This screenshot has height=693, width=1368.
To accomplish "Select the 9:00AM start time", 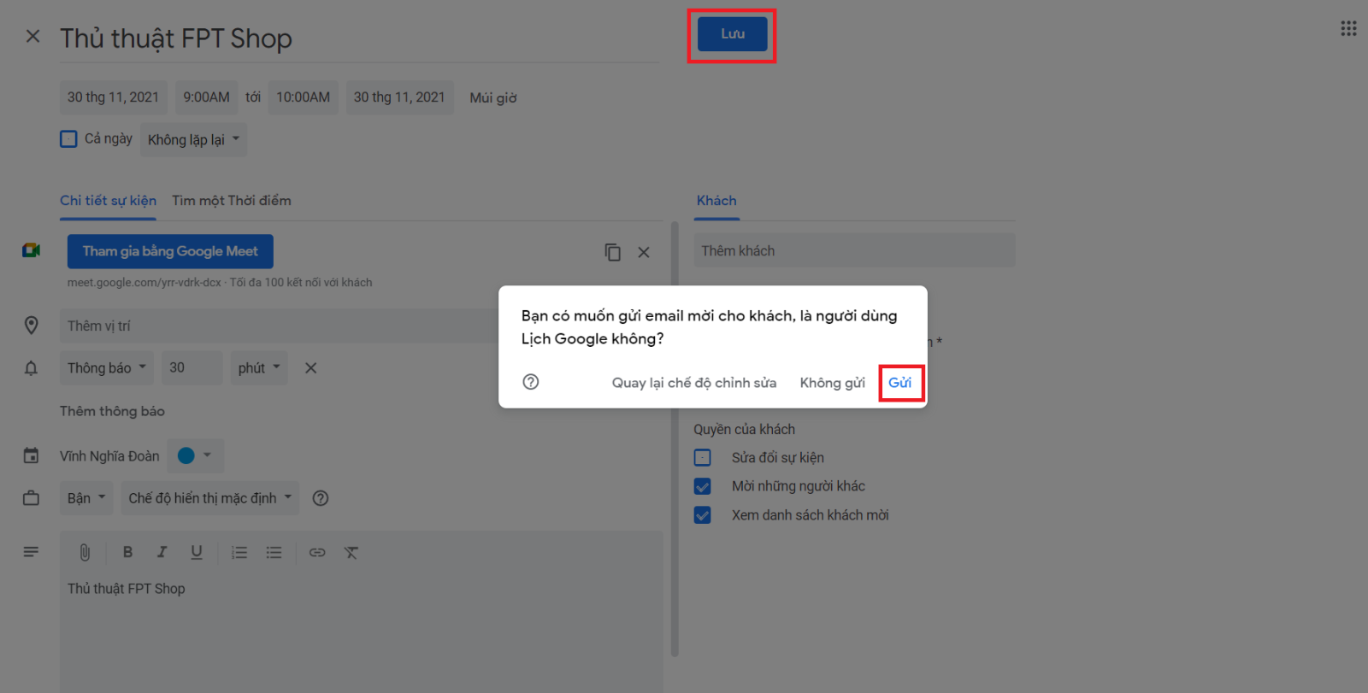I will (x=206, y=97).
